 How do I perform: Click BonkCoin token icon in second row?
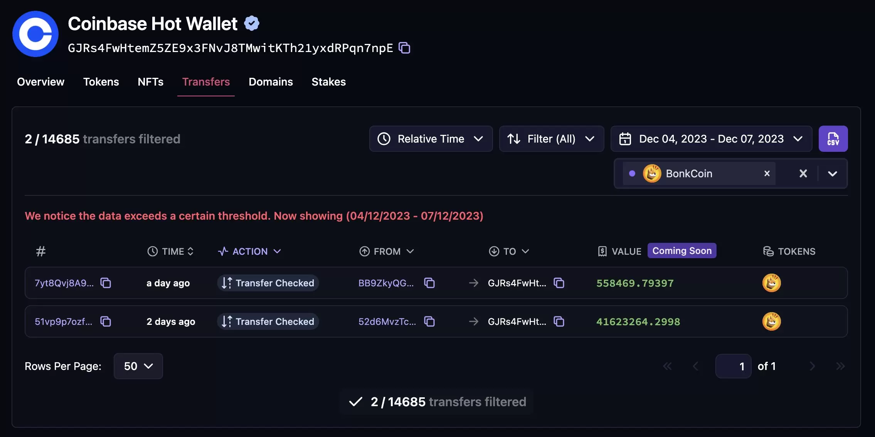point(771,321)
